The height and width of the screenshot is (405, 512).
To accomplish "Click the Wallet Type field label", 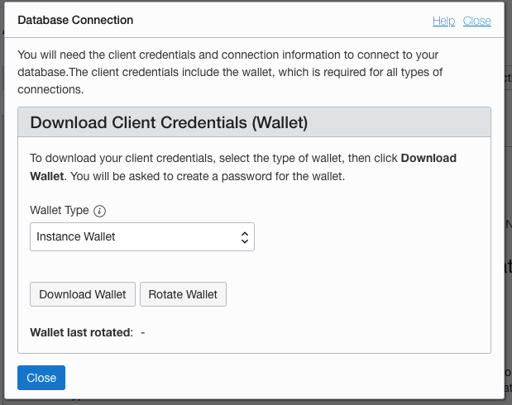I will coord(60,210).
